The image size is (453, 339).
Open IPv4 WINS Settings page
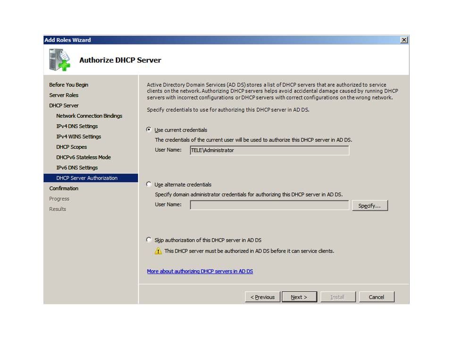tap(78, 137)
